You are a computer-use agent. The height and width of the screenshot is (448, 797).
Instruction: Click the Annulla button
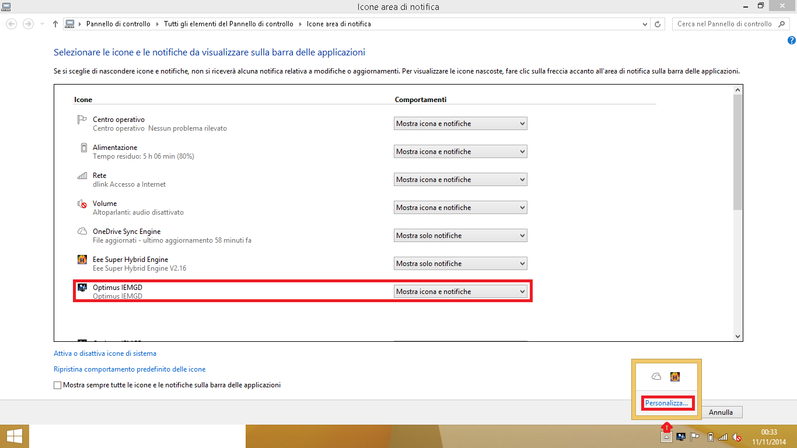[x=721, y=412]
